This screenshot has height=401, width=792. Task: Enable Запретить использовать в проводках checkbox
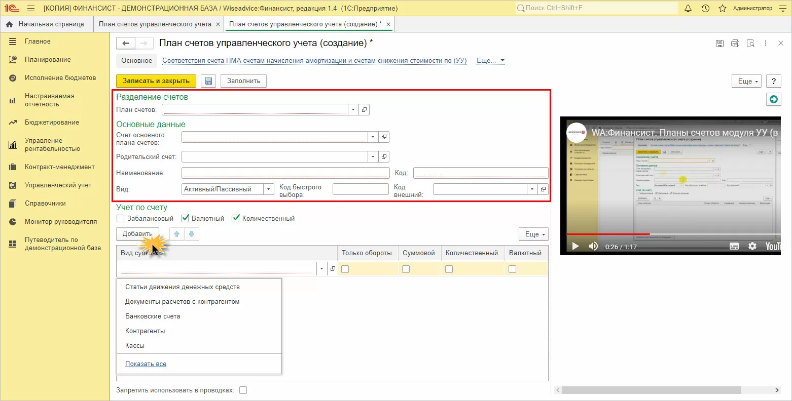[243, 390]
